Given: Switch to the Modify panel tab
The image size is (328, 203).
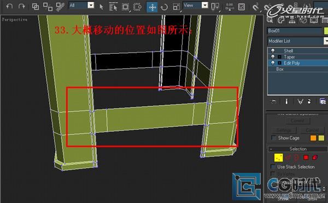Looking at the screenshot, I should 281,20.
